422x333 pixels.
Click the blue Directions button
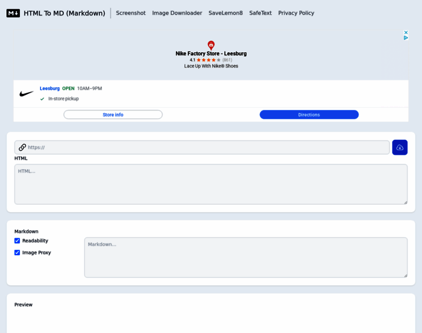(x=309, y=114)
